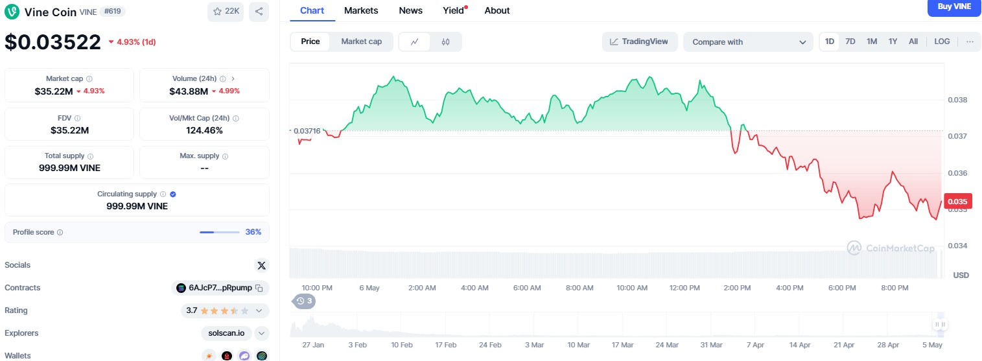Open the TradingView chart button

click(639, 41)
